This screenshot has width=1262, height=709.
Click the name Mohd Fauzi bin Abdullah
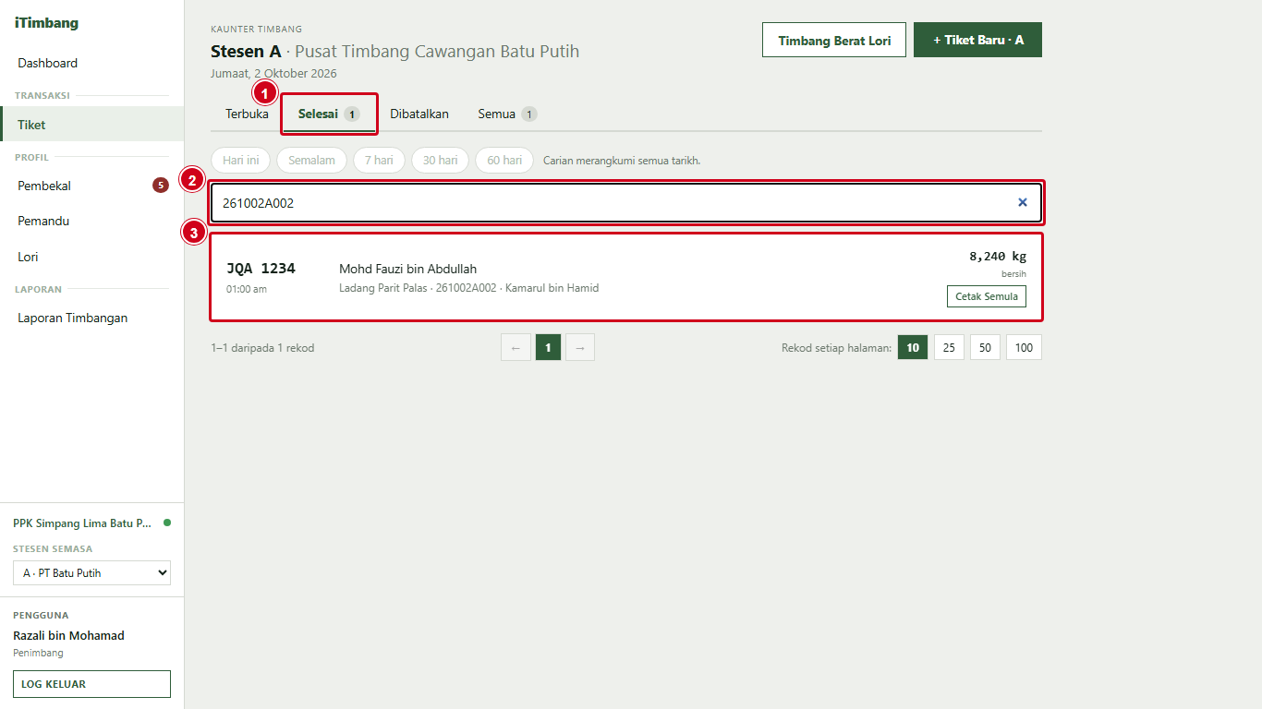pos(407,269)
